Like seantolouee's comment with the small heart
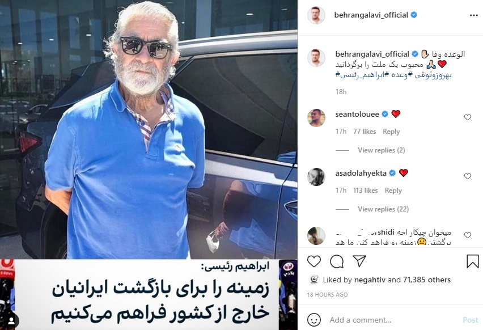The width and height of the screenshot is (483, 330). [x=468, y=117]
